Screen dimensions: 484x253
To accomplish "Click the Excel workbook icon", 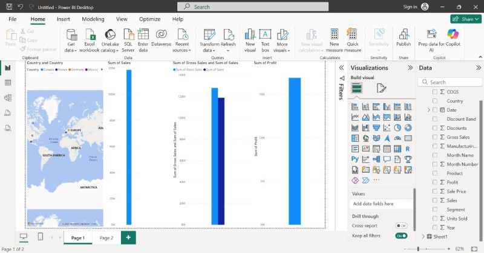I will pos(90,35).
